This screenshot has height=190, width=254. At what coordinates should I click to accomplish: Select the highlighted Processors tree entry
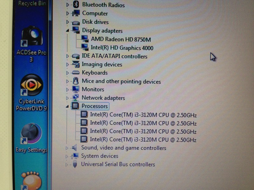[x=93, y=106]
